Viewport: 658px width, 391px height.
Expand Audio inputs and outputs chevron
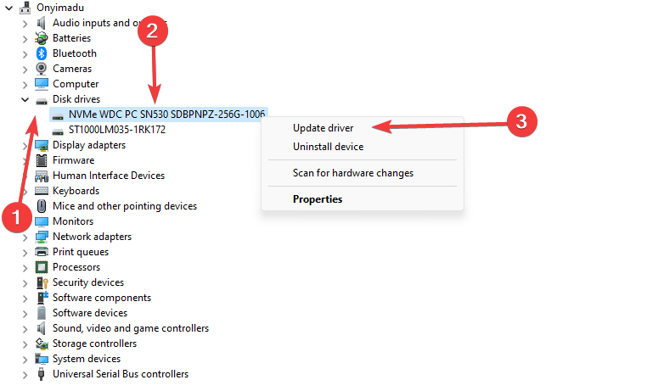coord(25,24)
